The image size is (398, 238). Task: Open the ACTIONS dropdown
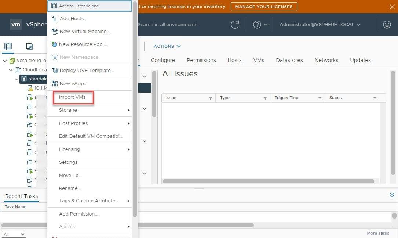click(x=167, y=46)
